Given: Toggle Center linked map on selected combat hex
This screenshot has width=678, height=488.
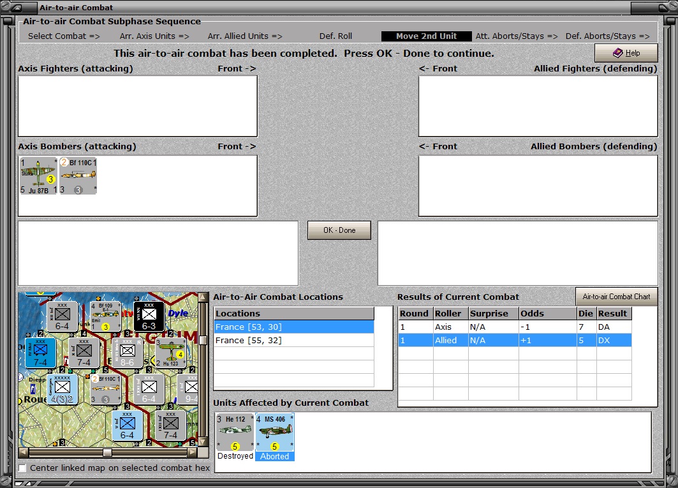Looking at the screenshot, I should [22, 468].
